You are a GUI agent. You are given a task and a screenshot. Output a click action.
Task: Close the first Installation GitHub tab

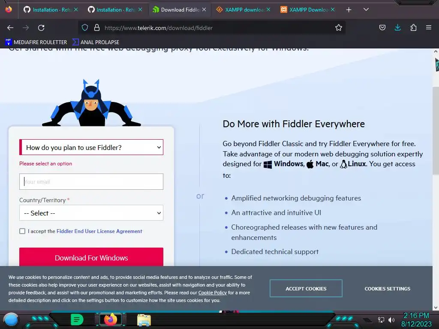(76, 9)
